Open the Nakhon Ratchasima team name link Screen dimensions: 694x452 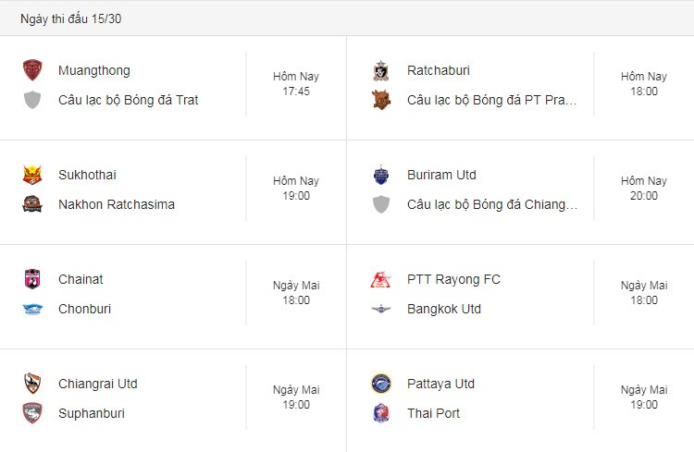tap(117, 204)
